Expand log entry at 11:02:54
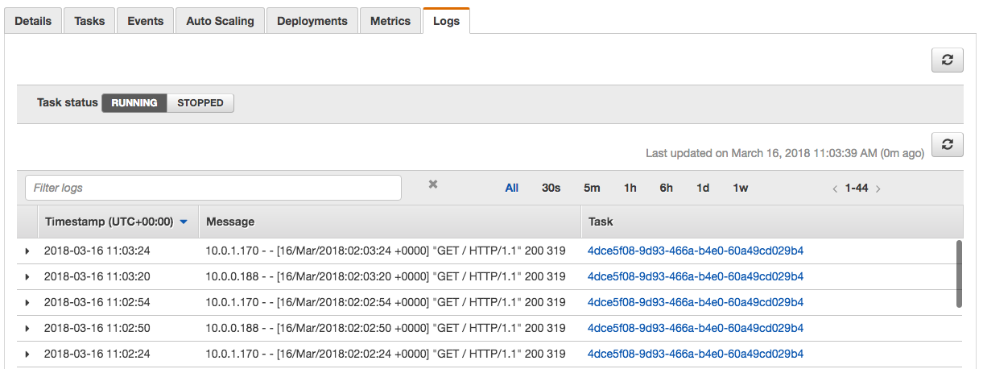This screenshot has width=983, height=369. coord(27,303)
